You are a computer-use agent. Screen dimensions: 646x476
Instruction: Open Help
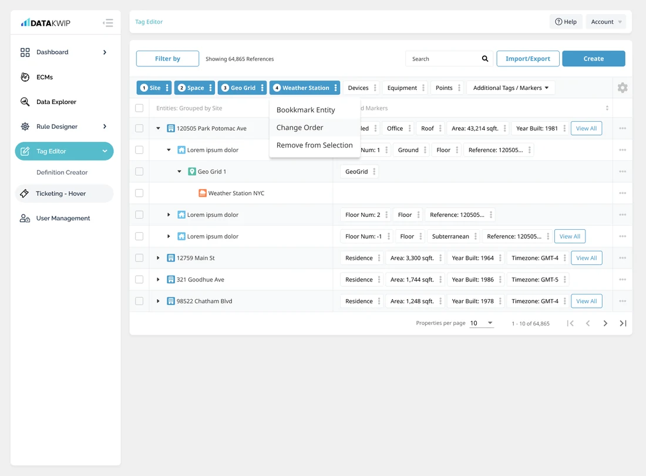coord(566,22)
